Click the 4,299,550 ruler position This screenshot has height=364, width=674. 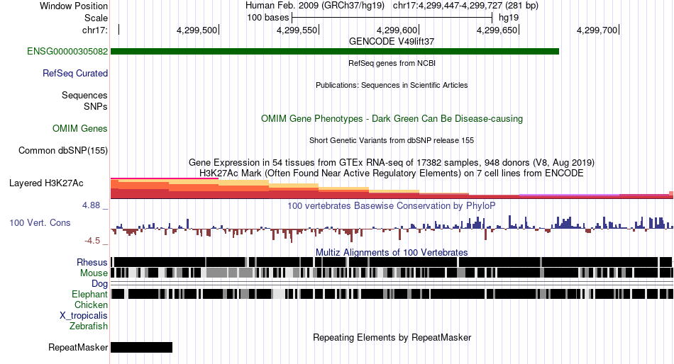point(297,30)
